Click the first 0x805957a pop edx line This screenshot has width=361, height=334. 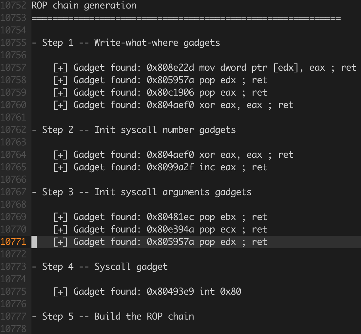(160, 80)
